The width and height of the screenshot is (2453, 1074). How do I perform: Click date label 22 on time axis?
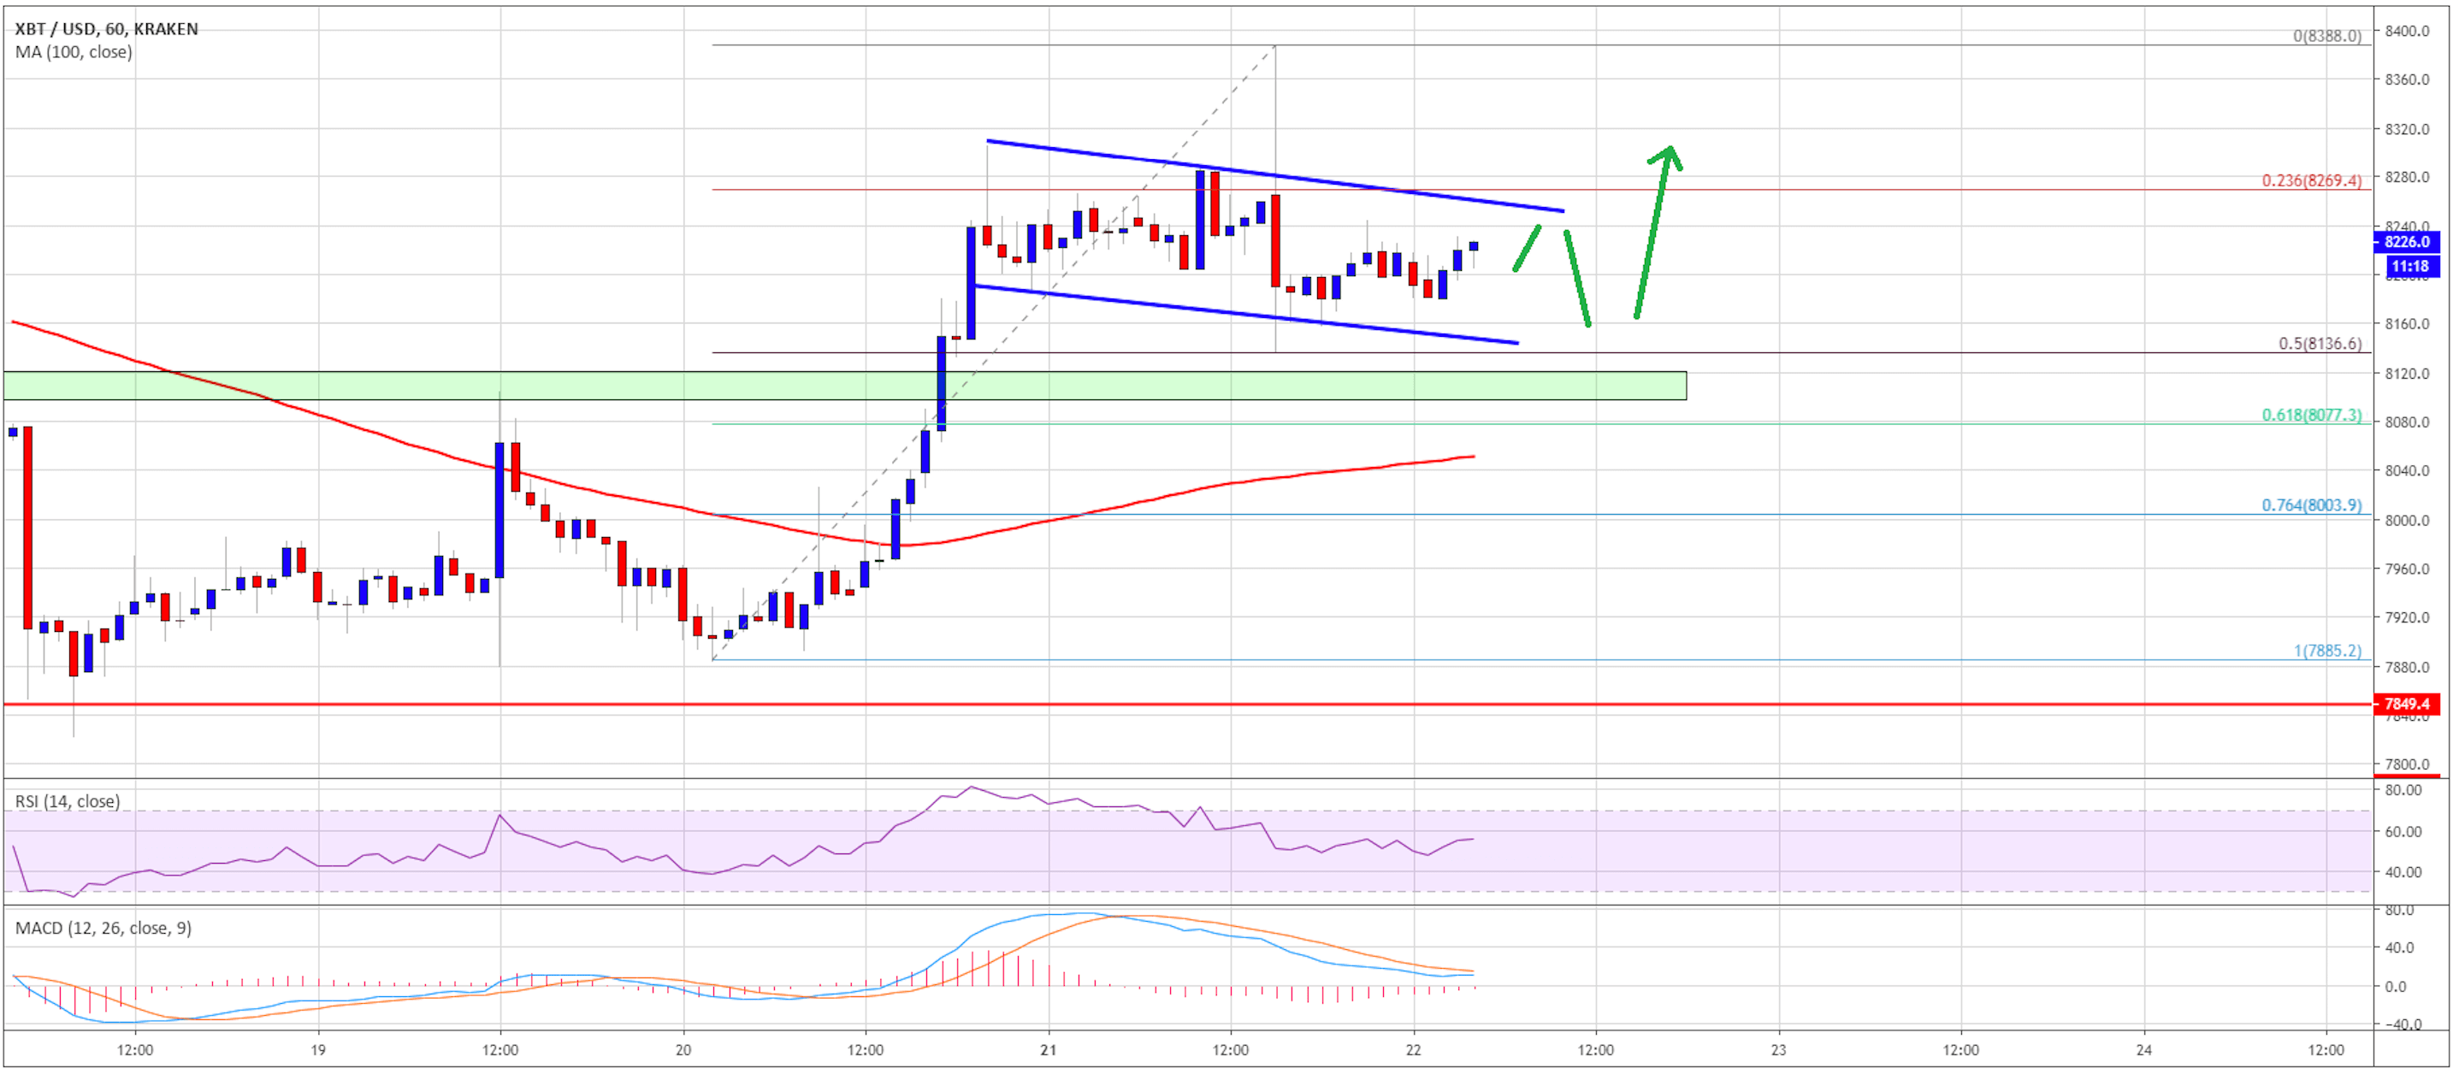coord(1413,1049)
